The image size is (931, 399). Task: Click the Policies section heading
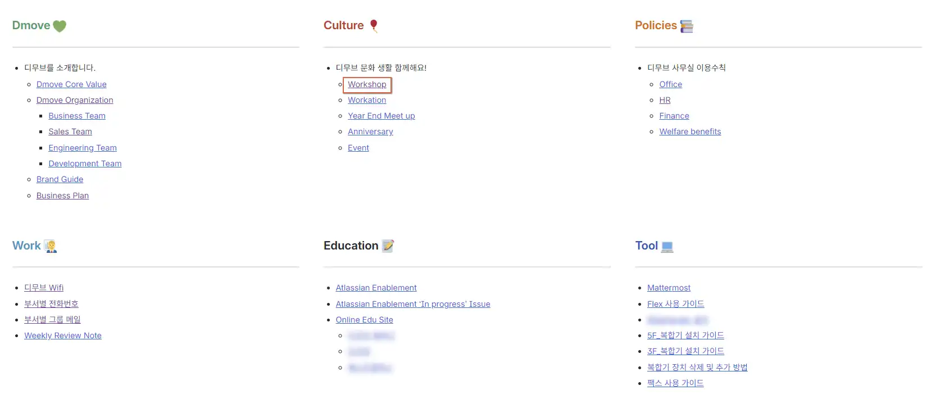pyautogui.click(x=656, y=25)
